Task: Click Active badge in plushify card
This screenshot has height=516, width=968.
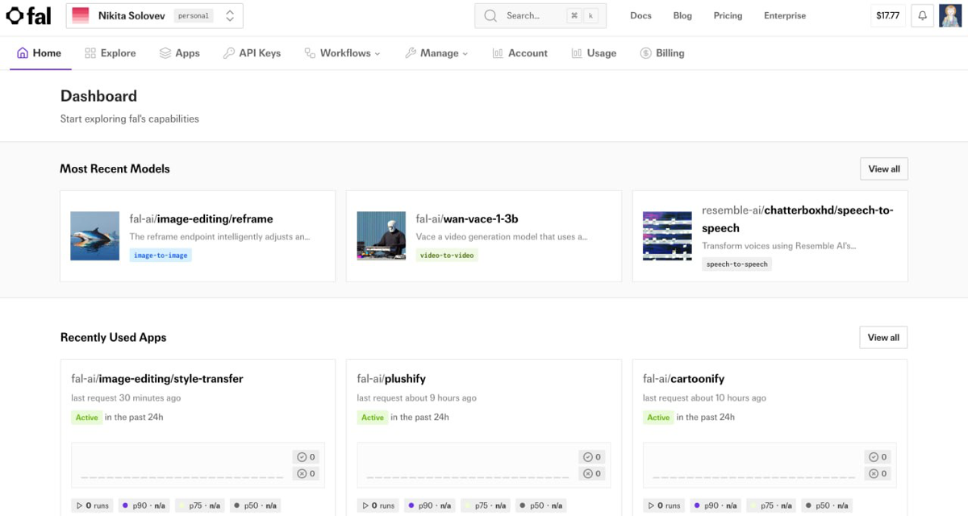Action: click(373, 418)
